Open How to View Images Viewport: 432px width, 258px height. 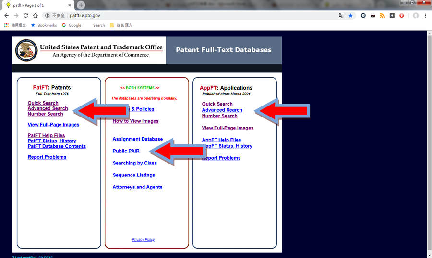(x=135, y=121)
